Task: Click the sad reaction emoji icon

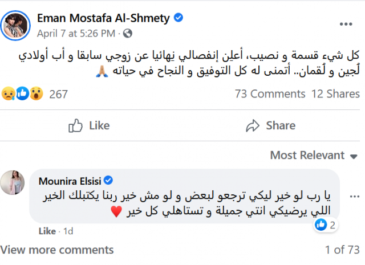Action: pyautogui.click(x=8, y=94)
